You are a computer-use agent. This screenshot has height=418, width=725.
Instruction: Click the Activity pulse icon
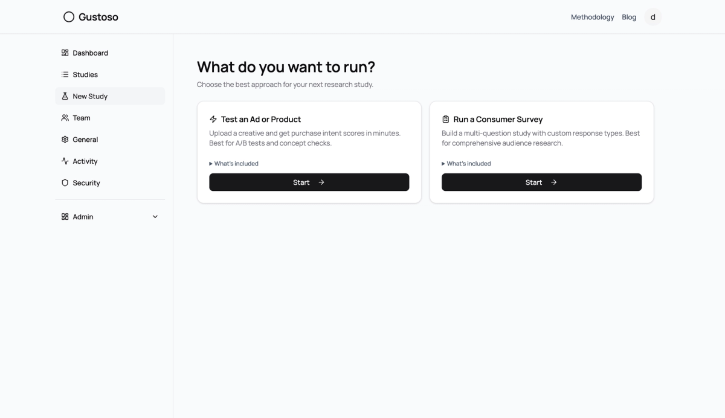[65, 161]
